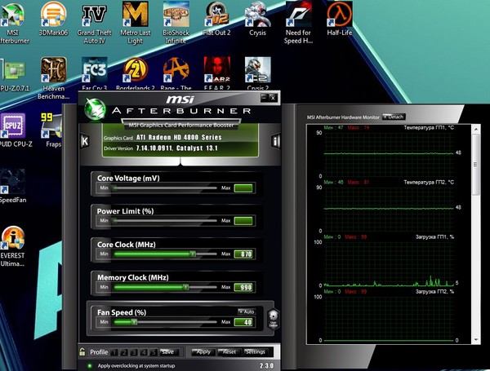This screenshot has width=490, height=371.
Task: Click the GPU1 temperature graph
Action: pyautogui.click(x=389, y=153)
